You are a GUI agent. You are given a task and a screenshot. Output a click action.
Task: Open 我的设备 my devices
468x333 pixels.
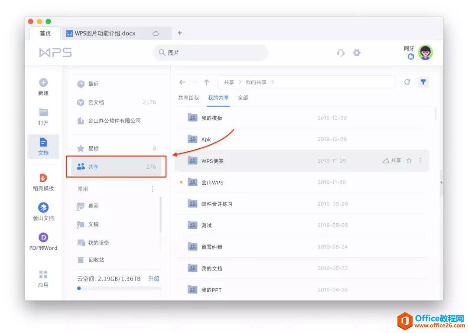point(116,242)
